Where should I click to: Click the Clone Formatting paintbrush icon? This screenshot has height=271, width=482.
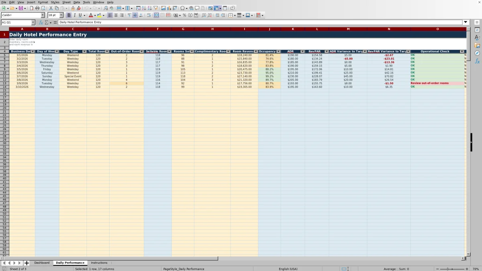coord(73,8)
